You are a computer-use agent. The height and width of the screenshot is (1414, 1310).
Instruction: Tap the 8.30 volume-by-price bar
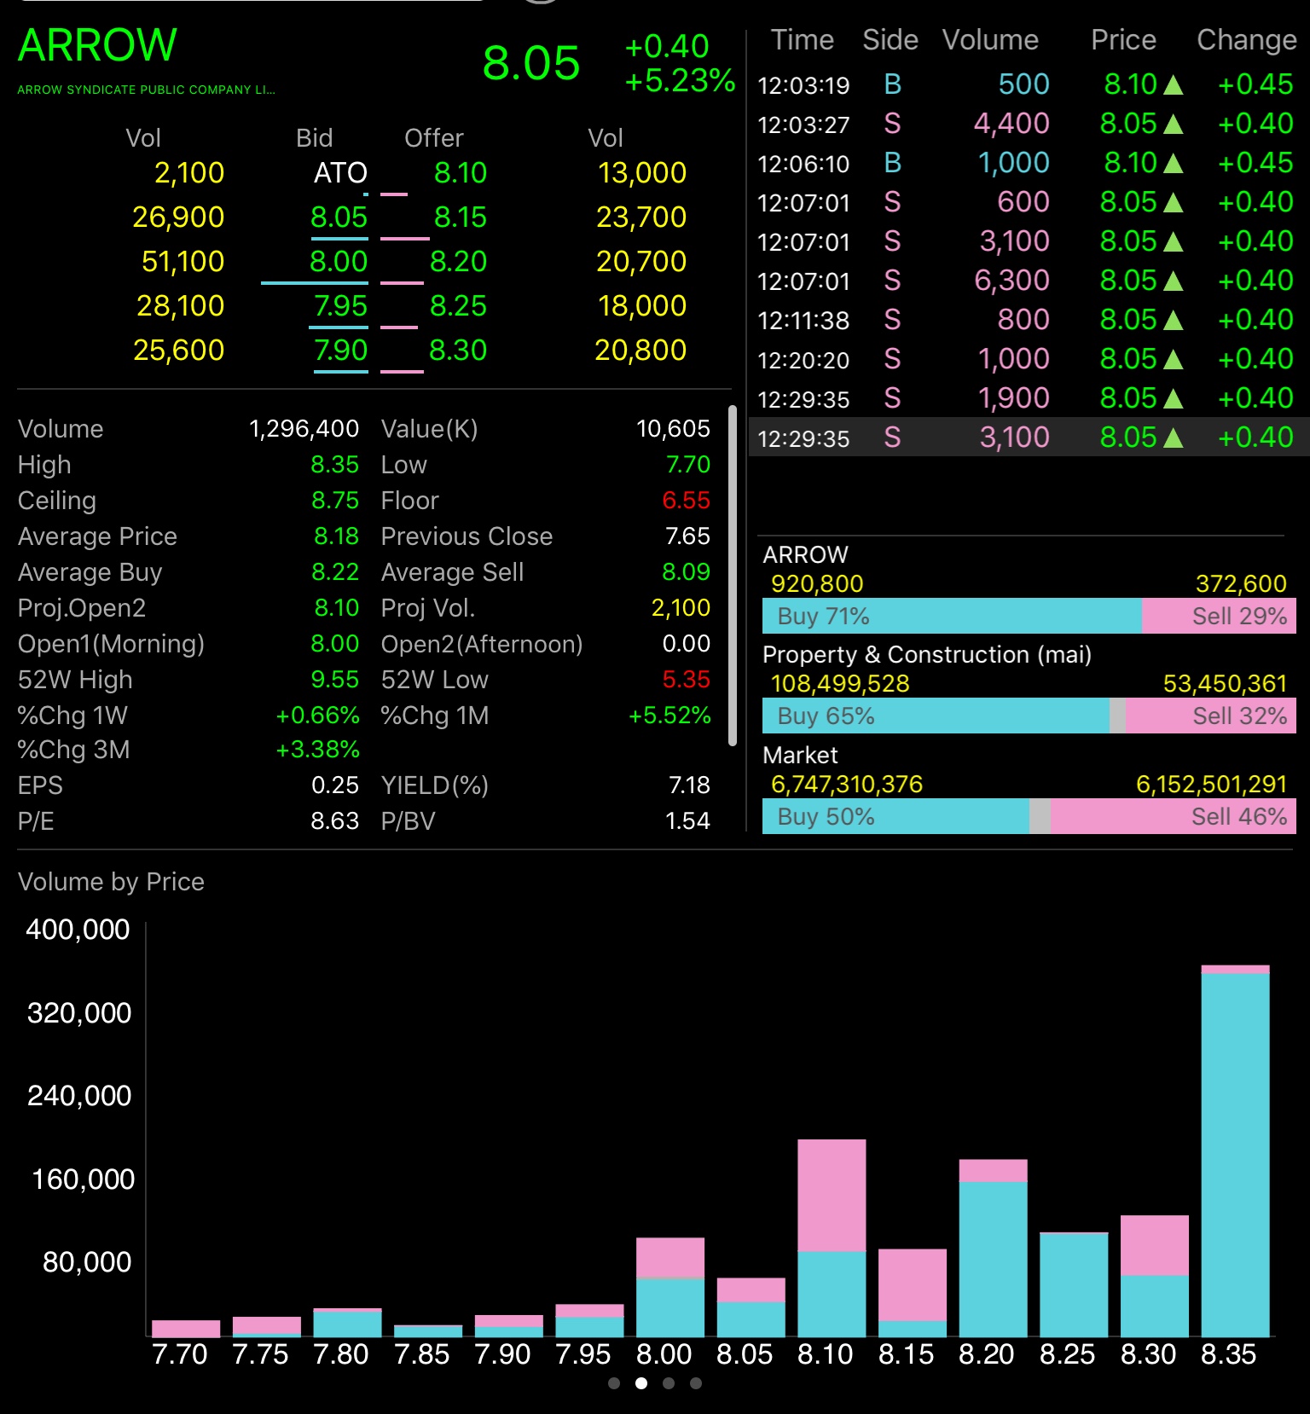tap(1155, 1276)
